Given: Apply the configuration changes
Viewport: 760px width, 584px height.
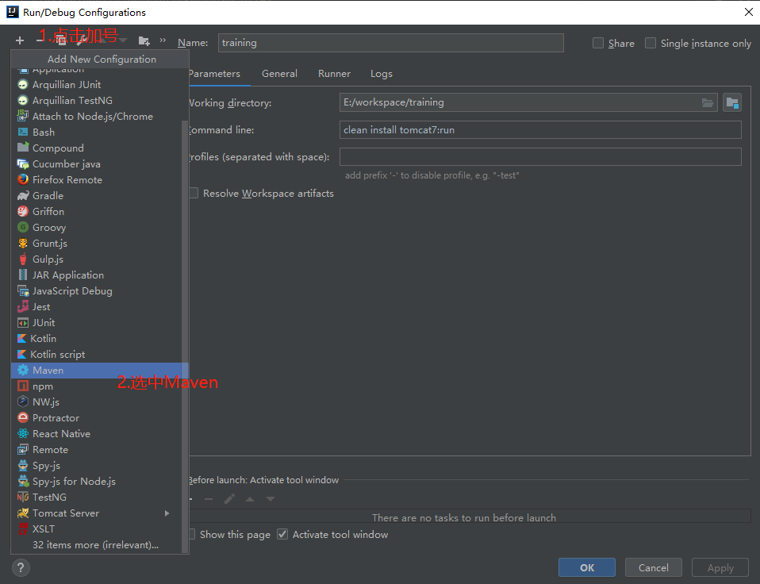Looking at the screenshot, I should pos(720,567).
